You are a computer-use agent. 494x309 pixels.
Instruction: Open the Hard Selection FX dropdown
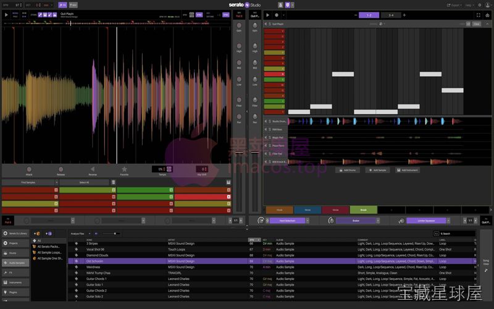click(x=307, y=221)
